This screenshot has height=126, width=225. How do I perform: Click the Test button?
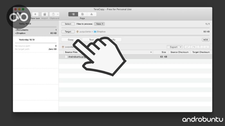click(x=91, y=40)
